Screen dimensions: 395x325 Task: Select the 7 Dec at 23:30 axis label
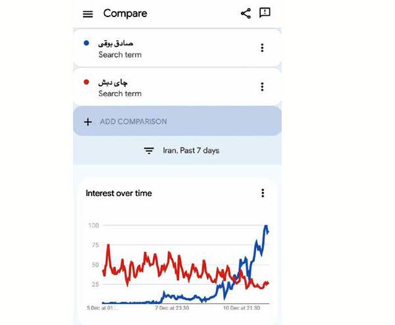[x=172, y=307]
